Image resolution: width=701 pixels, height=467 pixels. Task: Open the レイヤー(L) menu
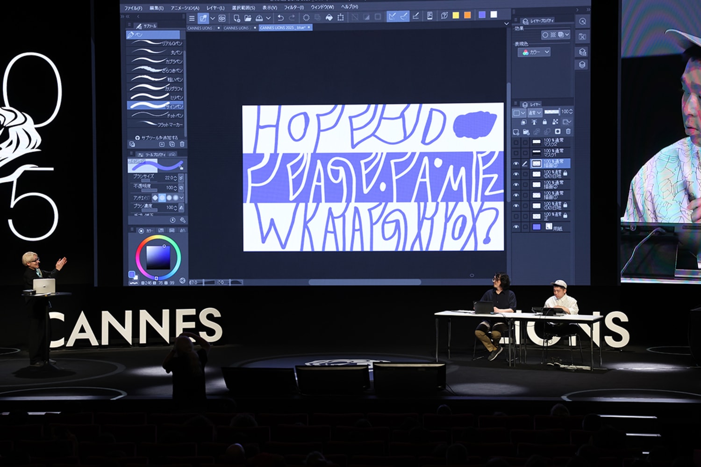click(x=215, y=8)
